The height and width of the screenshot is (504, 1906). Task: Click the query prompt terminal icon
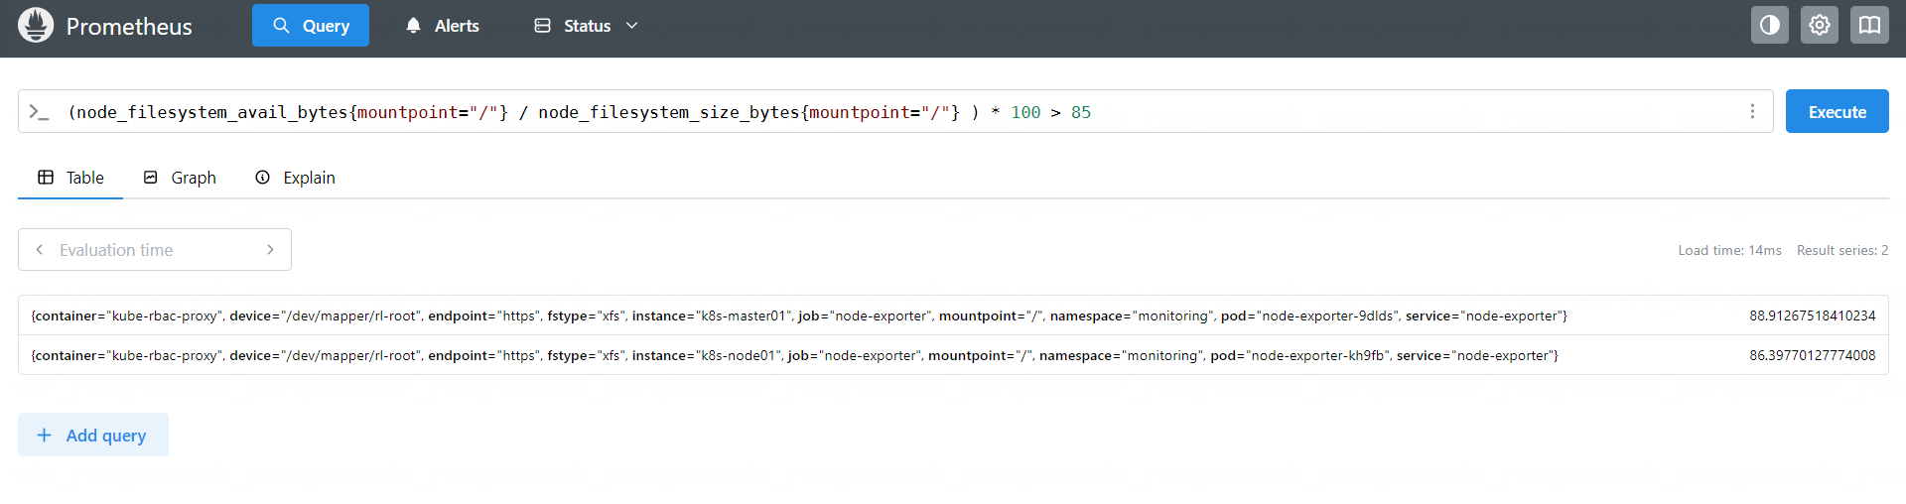pyautogui.click(x=39, y=112)
